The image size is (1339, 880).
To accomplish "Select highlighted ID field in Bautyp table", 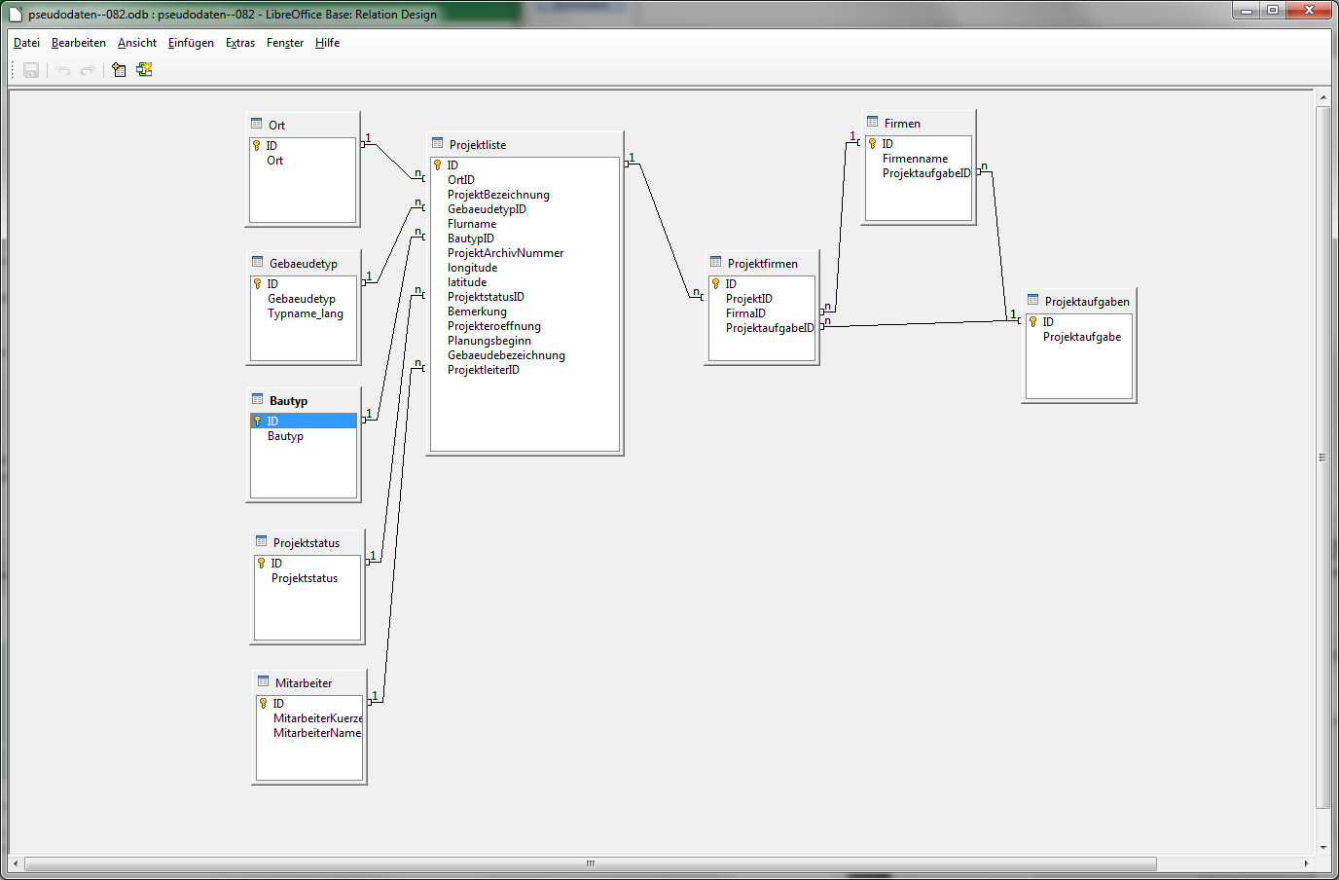I will coord(304,422).
